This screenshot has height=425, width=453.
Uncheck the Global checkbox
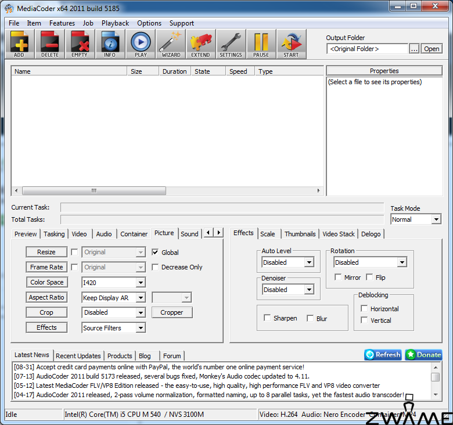(x=155, y=253)
